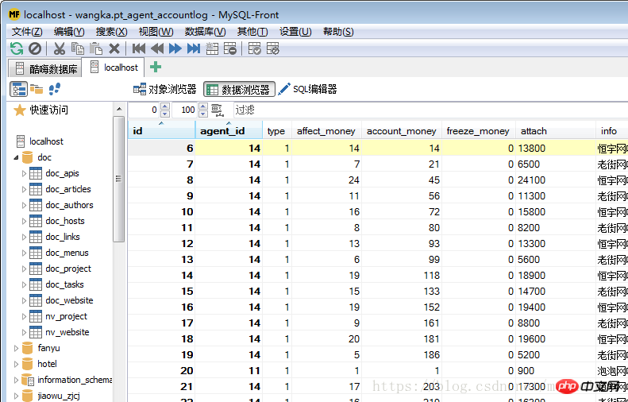Switch to the 酷嗨数据库 connection tab

[x=46, y=68]
